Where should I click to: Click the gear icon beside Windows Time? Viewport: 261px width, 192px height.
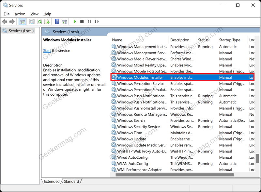114,133
